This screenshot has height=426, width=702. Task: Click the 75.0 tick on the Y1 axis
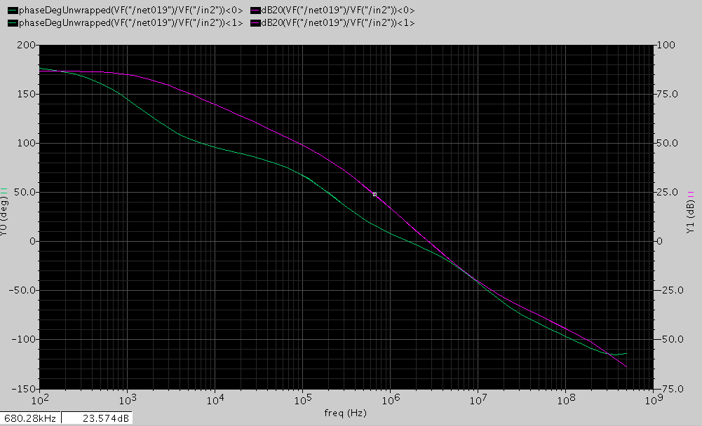tap(667, 94)
